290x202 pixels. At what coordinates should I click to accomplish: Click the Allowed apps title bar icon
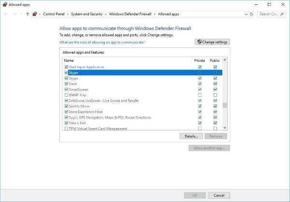tap(5, 4)
